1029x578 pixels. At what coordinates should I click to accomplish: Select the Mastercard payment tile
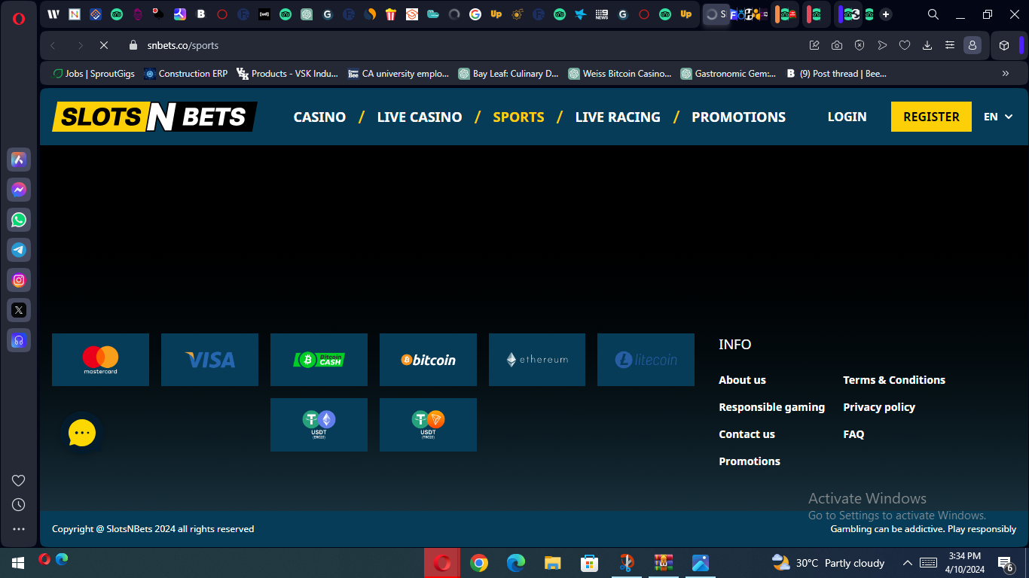pyautogui.click(x=100, y=360)
